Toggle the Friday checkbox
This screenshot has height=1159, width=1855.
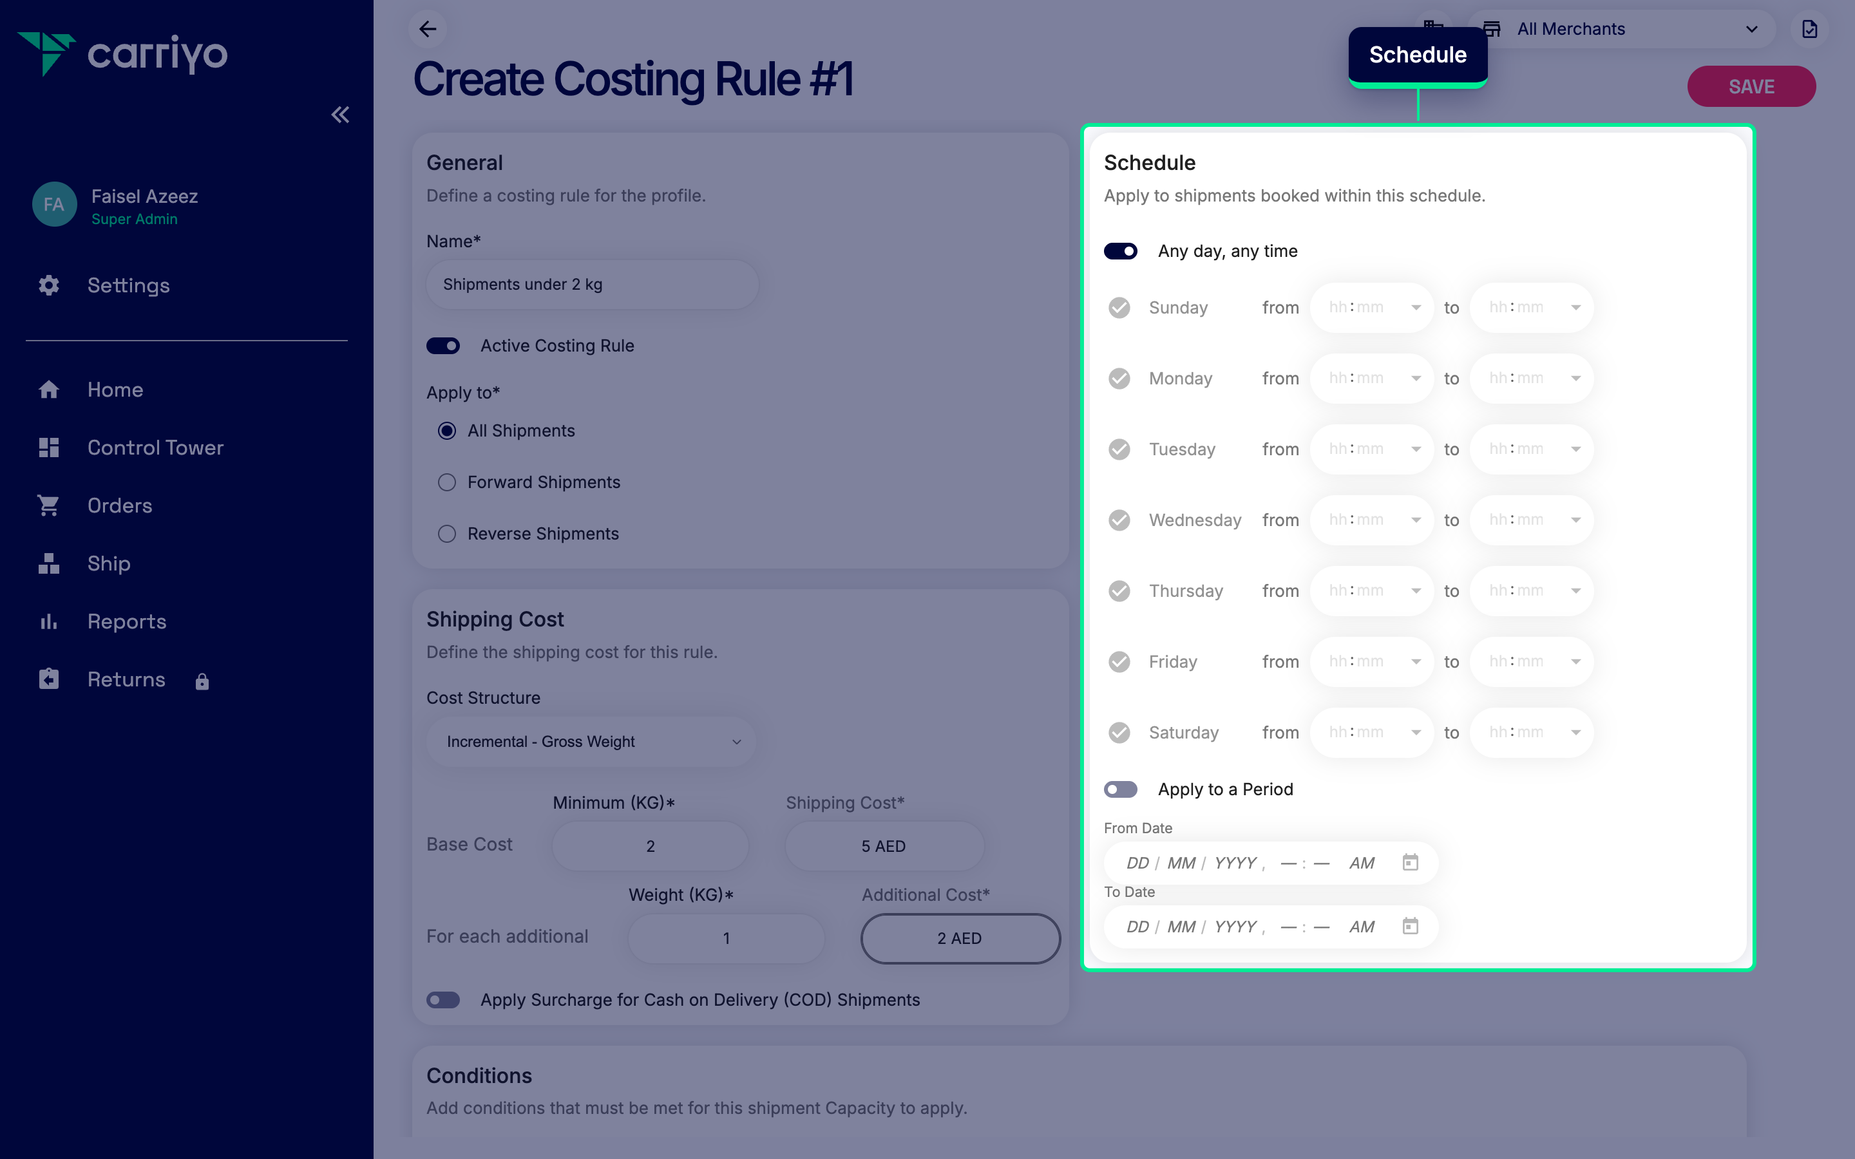1119,661
